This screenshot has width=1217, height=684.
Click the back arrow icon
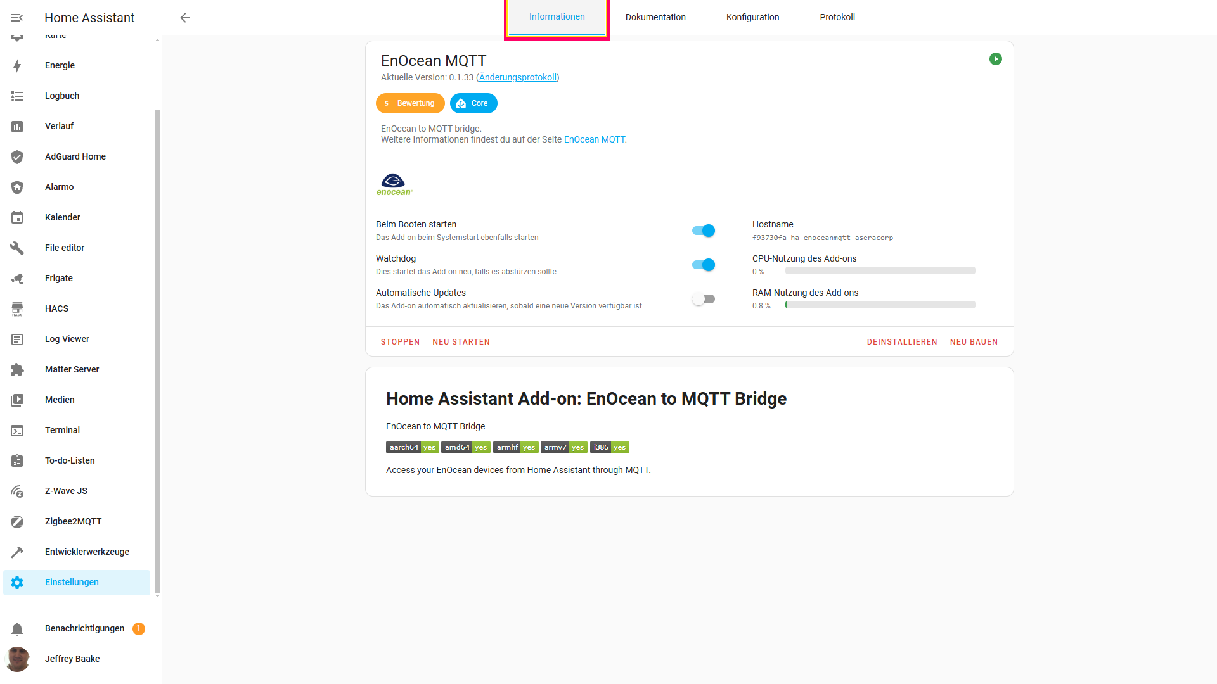coord(185,18)
